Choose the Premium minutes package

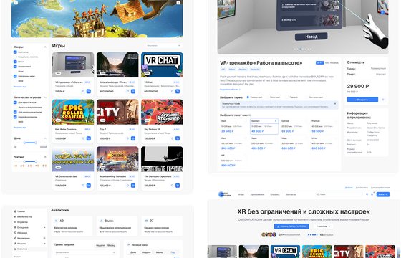(x=324, y=126)
